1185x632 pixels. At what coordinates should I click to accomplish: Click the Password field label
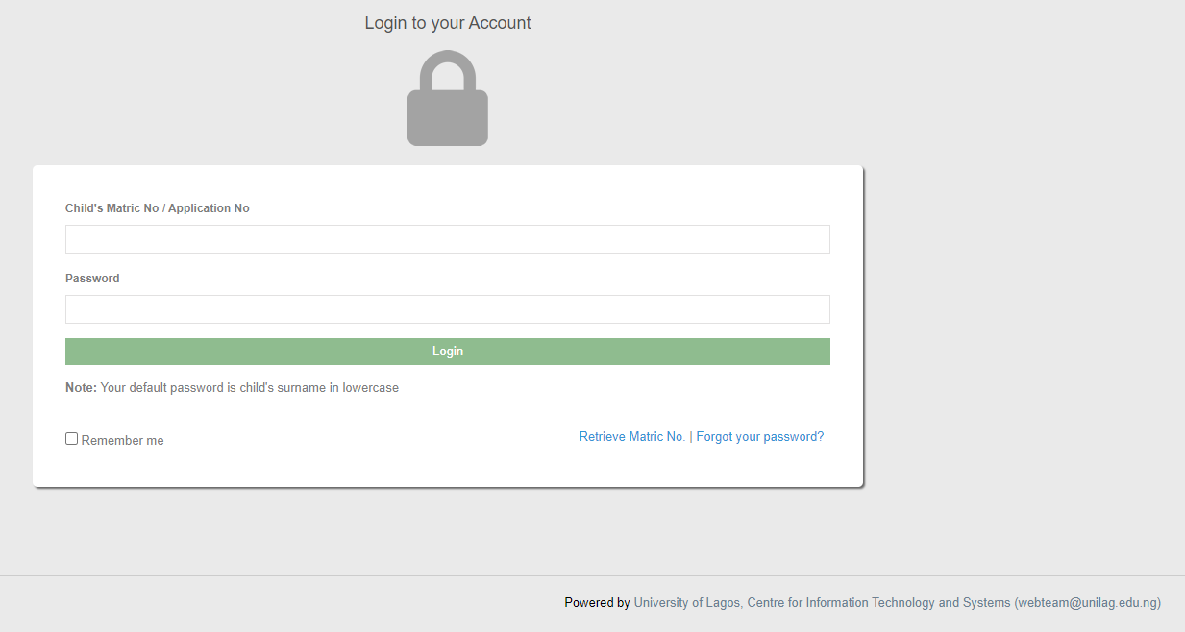coord(92,279)
